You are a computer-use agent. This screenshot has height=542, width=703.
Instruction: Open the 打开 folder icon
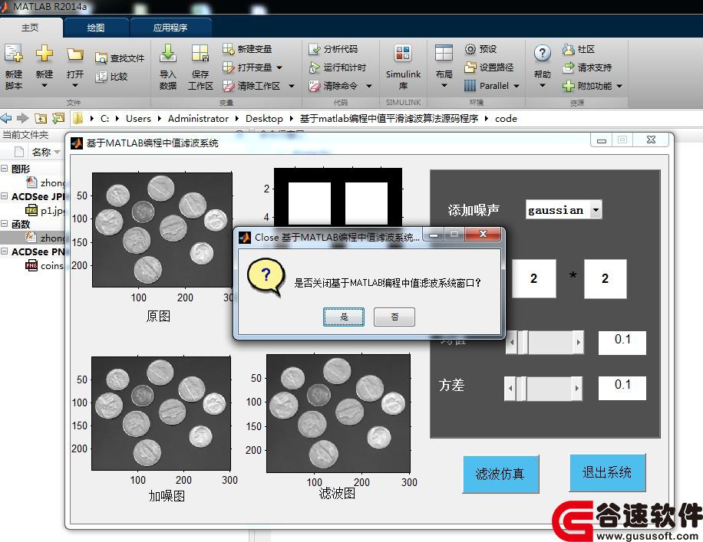point(75,54)
